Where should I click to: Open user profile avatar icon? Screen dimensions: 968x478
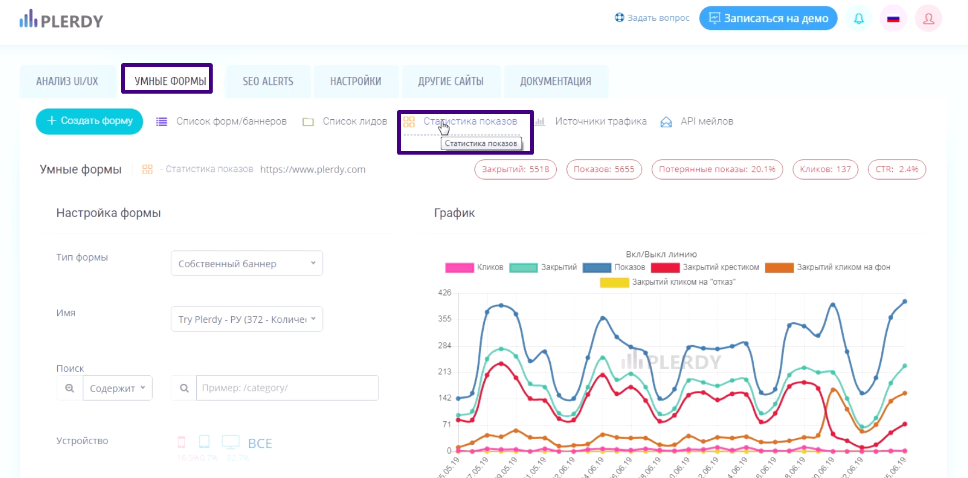(x=929, y=19)
